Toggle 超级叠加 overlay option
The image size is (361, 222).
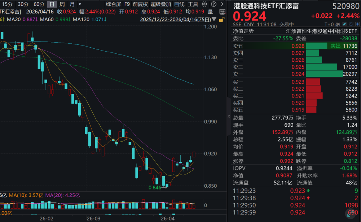[160, 4]
